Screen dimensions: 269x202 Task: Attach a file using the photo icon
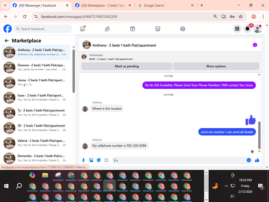91,160
